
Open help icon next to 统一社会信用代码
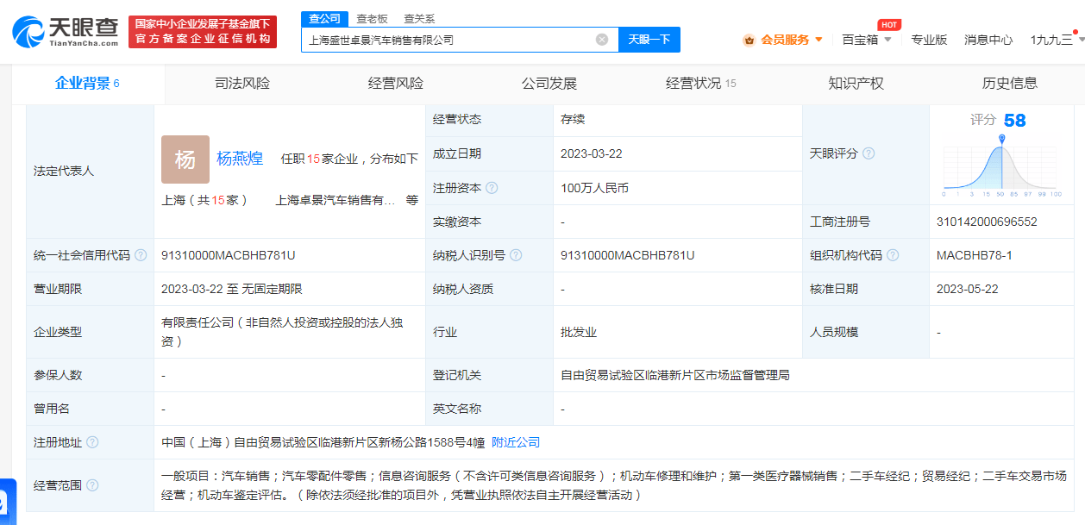pyautogui.click(x=141, y=255)
